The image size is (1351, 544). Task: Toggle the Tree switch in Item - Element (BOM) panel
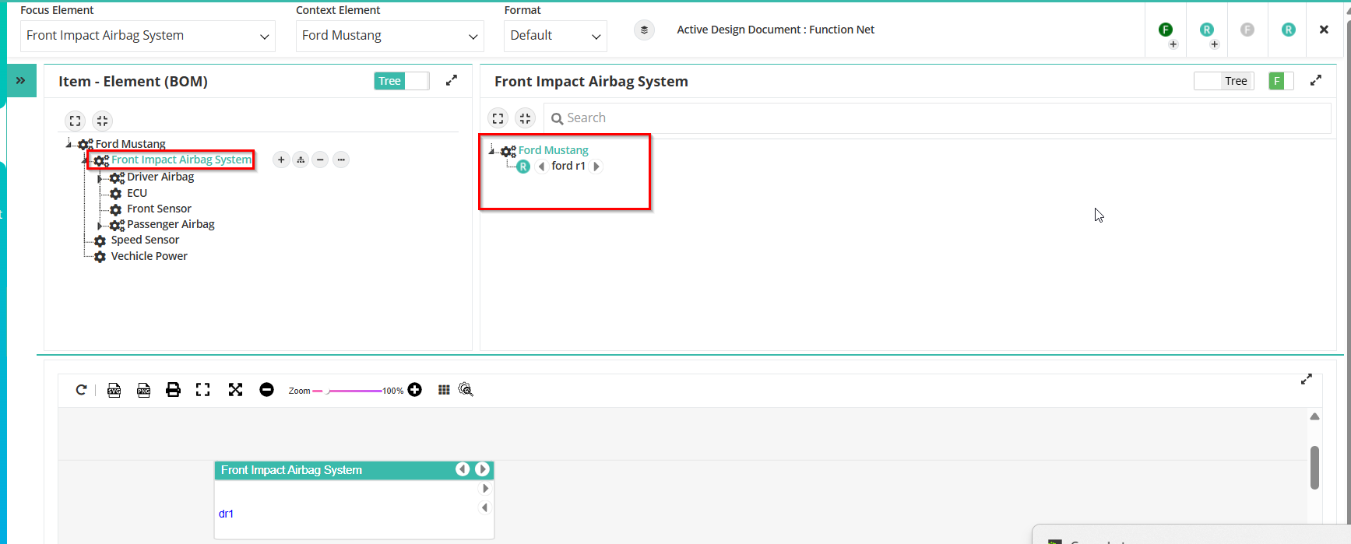(x=402, y=81)
